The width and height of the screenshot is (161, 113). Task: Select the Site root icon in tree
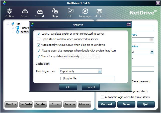tap(13, 24)
